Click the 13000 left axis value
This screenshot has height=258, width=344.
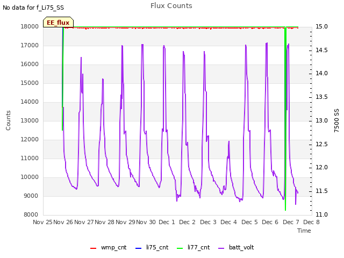pyautogui.click(x=30, y=120)
